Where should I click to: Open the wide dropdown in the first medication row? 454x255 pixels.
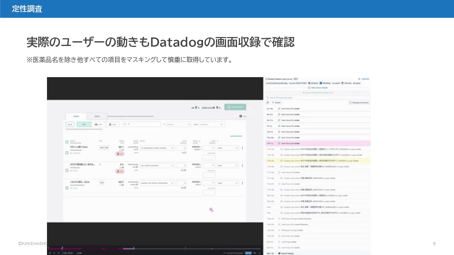pyautogui.click(x=157, y=148)
